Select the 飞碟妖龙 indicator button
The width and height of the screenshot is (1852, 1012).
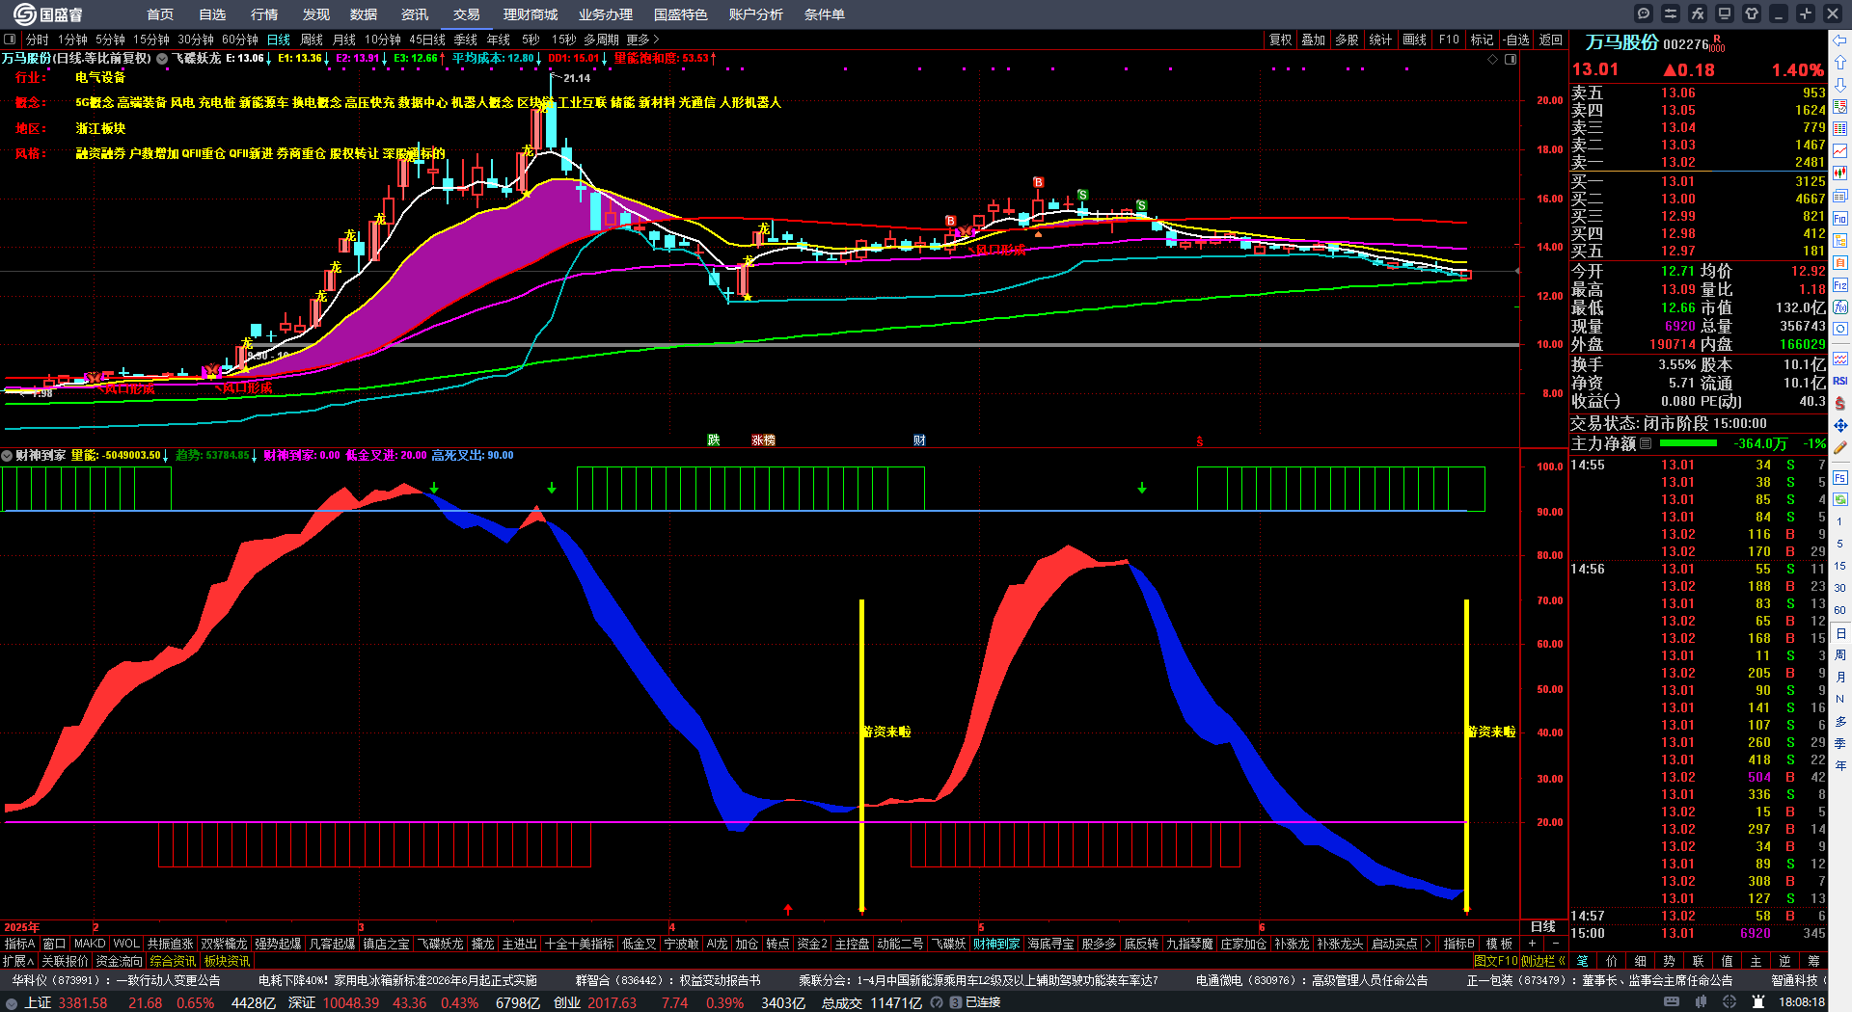(x=441, y=944)
